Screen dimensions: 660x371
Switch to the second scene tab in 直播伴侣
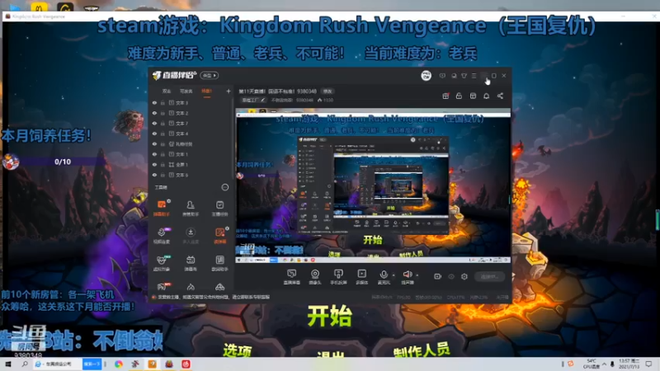coord(186,91)
